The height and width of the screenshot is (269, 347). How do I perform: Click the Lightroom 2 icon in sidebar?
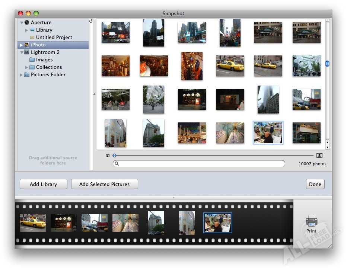point(27,52)
